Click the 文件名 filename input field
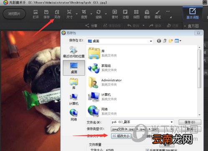The height and width of the screenshot is (151, 208). click(142, 122)
